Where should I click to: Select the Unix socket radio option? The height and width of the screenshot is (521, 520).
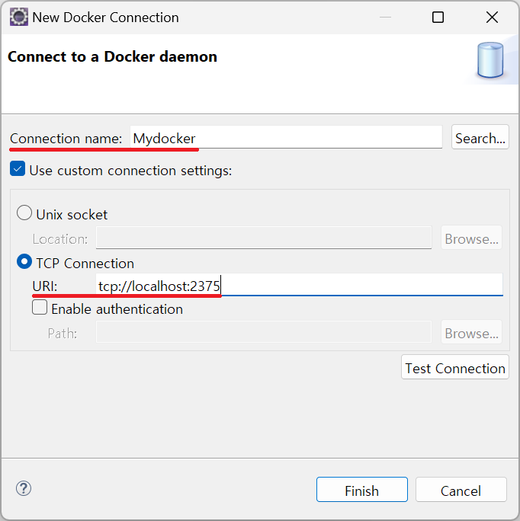point(24,214)
